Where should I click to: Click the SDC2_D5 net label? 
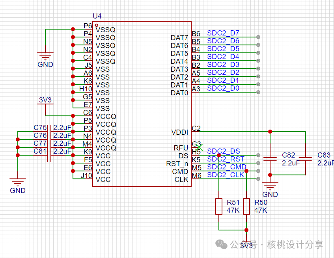pyautogui.click(x=223, y=49)
